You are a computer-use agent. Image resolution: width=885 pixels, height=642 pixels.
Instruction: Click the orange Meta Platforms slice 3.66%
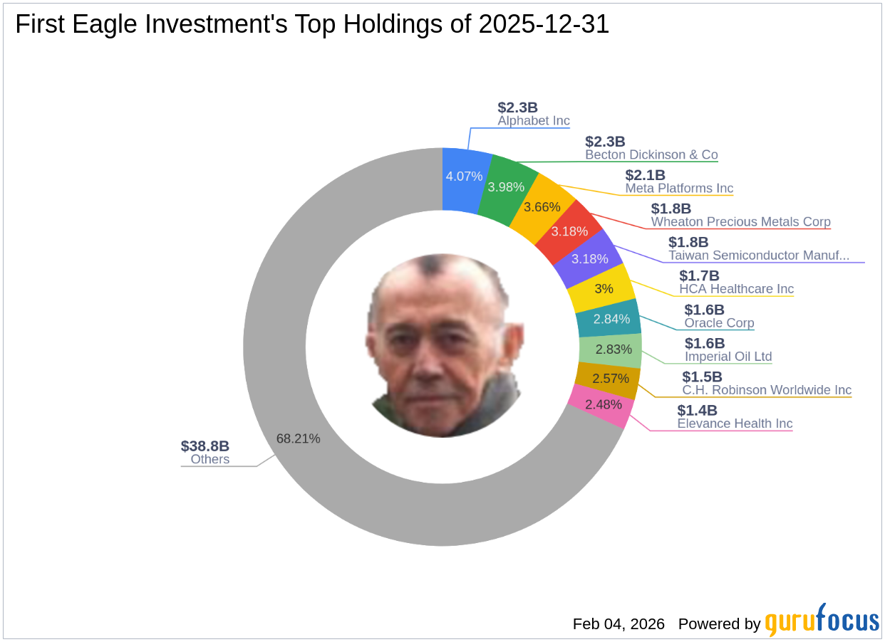543,209
